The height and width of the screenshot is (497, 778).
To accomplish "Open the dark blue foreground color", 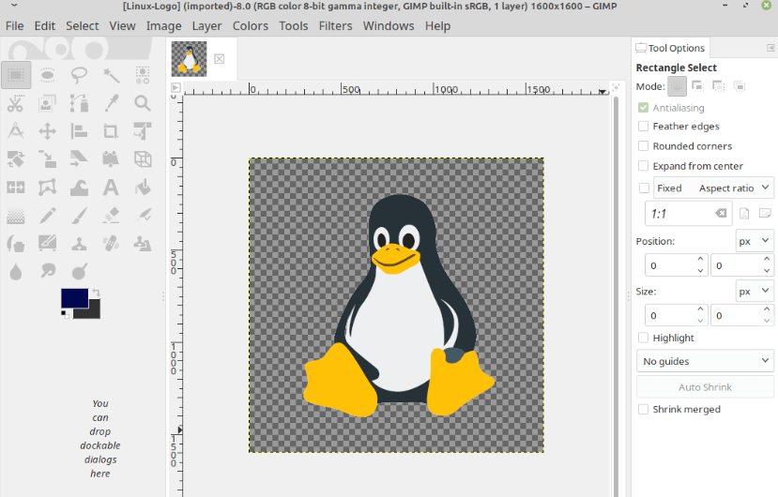I will (x=74, y=297).
